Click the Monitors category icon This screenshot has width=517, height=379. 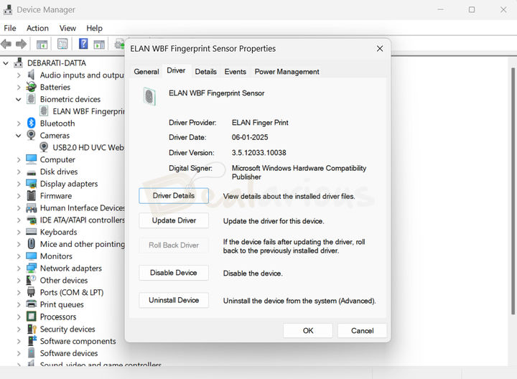point(32,256)
